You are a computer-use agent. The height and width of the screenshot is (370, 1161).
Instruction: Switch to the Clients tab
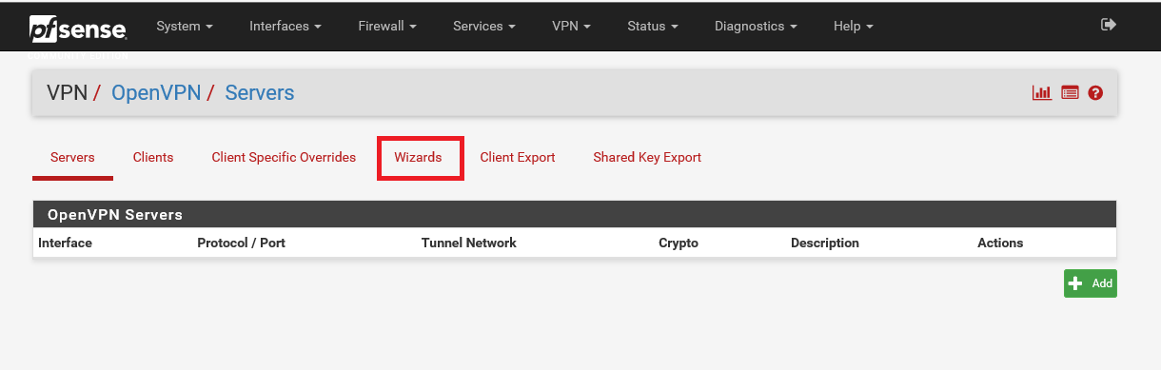[x=153, y=157]
